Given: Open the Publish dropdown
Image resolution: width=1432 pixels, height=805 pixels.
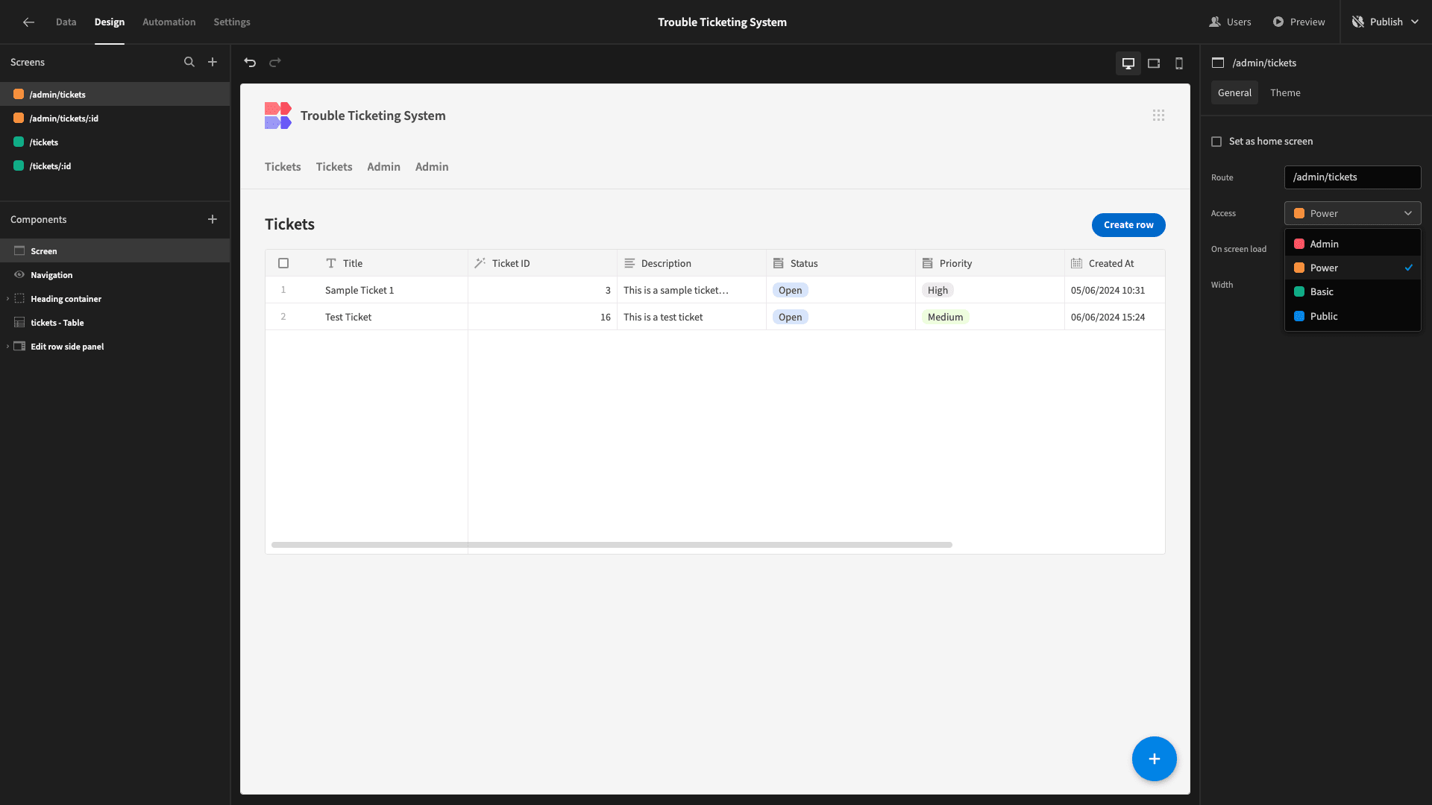Looking at the screenshot, I should click(1387, 22).
